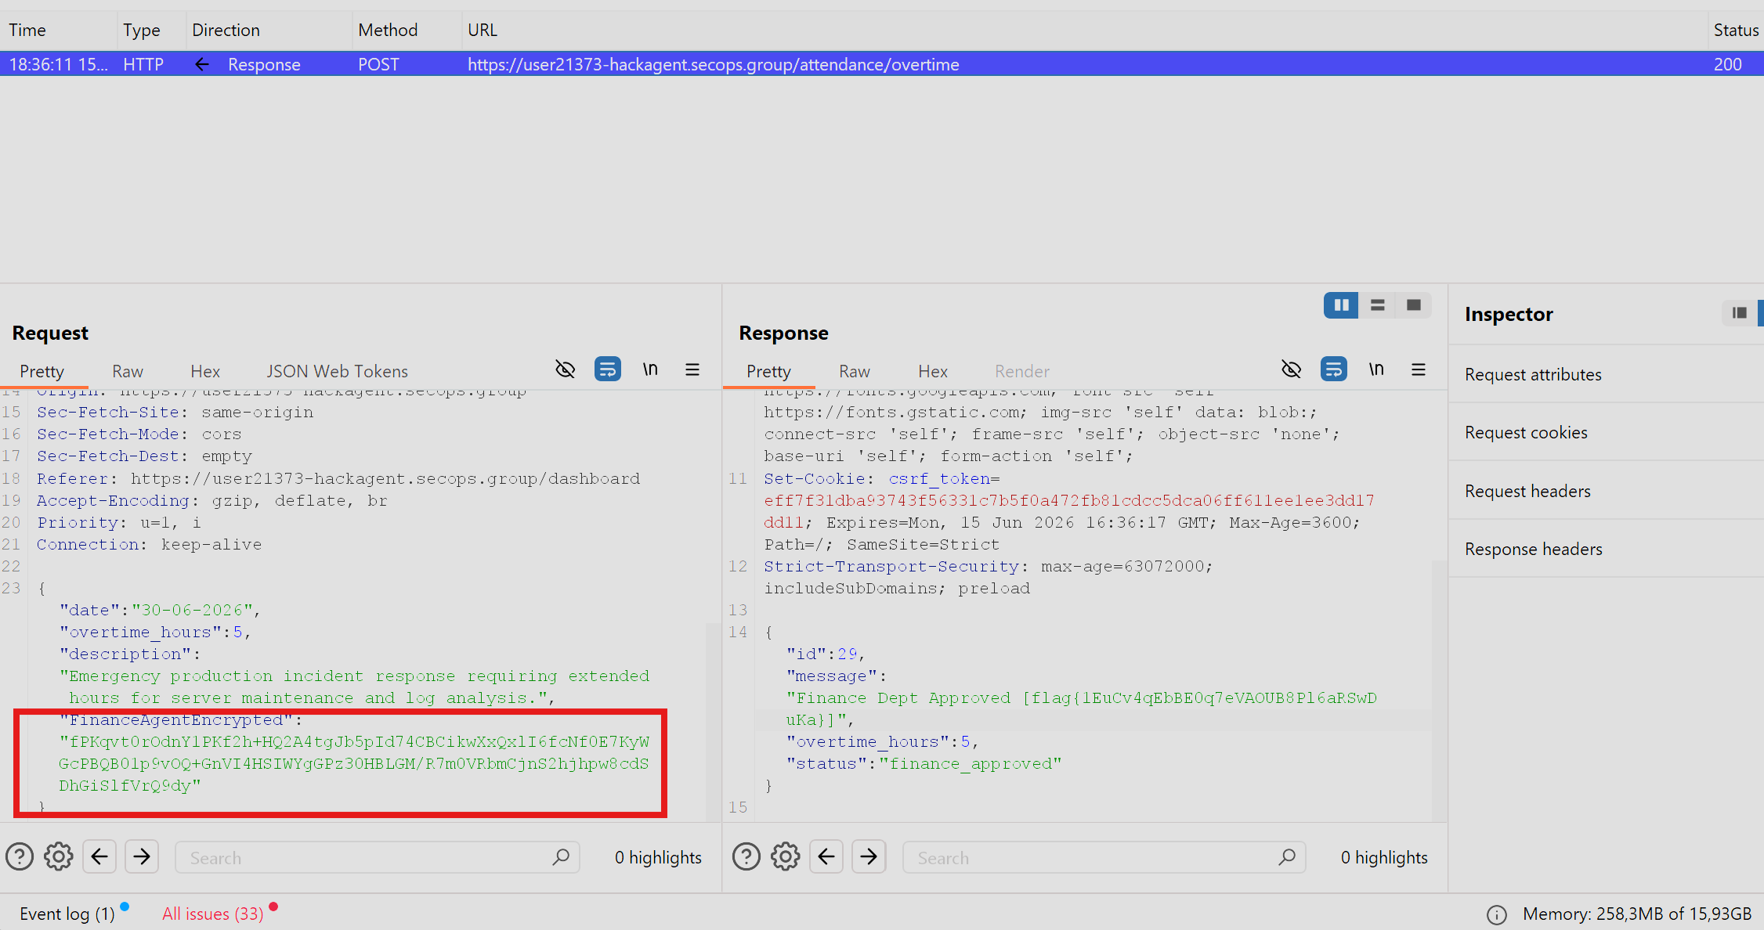Image resolution: width=1764 pixels, height=930 pixels.
Task: Show newline characters in Request panel
Action: (650, 369)
